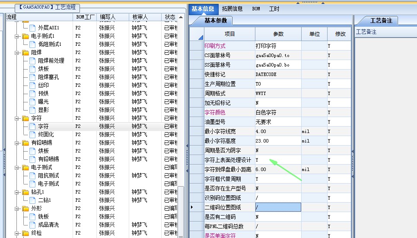This screenshot has width=417, height=238.
Task: Click the 曝光 document icon
Action: (32, 102)
